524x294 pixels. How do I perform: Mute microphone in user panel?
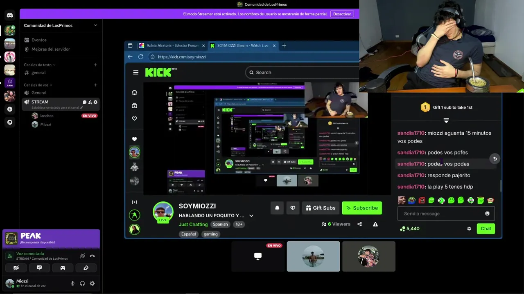(x=72, y=283)
